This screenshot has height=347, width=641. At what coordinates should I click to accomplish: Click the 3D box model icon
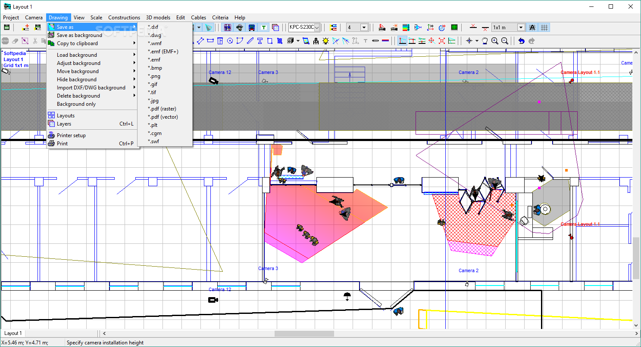click(290, 41)
